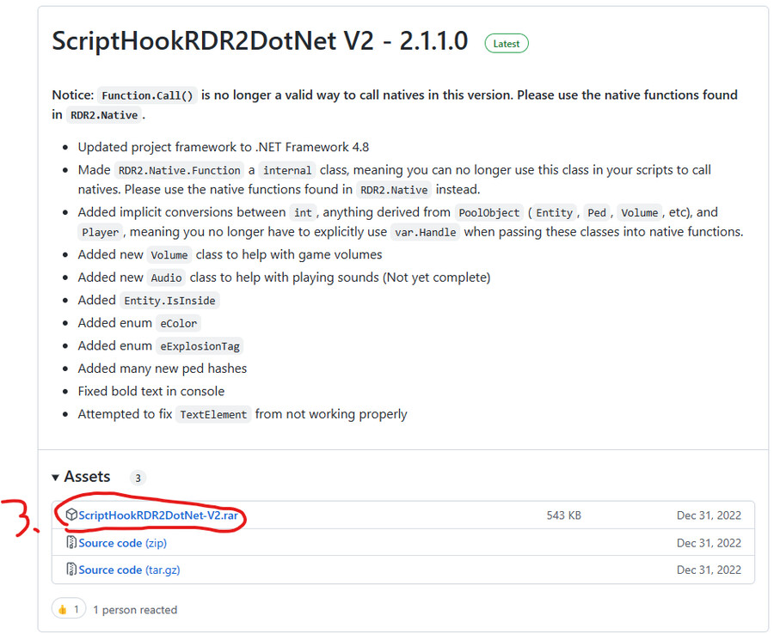Click the green Latest badge

tap(507, 42)
